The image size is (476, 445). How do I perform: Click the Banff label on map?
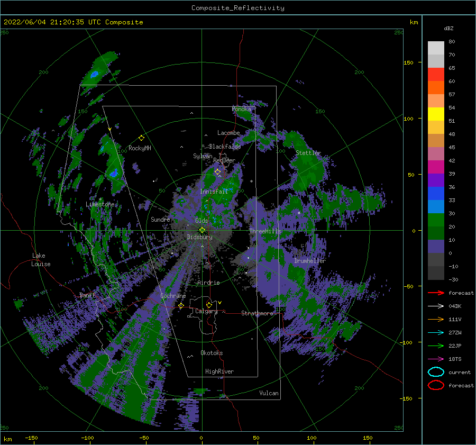[87, 295]
